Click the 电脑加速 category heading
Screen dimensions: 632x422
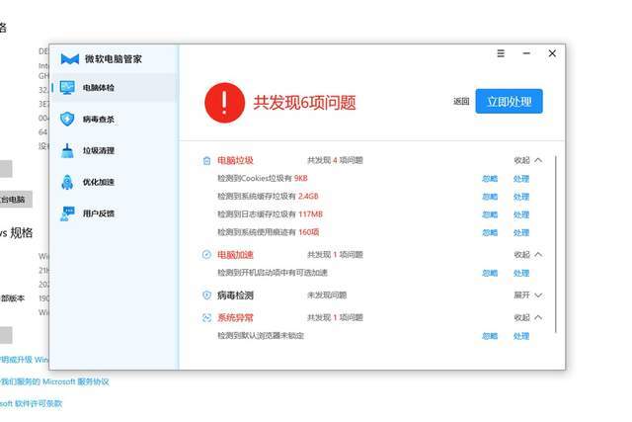point(235,255)
